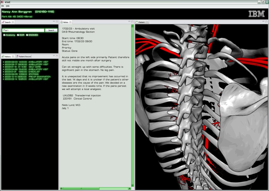Click into the Pain search text field
Viewport: 269px width, 191px height.
click(x=23, y=30)
